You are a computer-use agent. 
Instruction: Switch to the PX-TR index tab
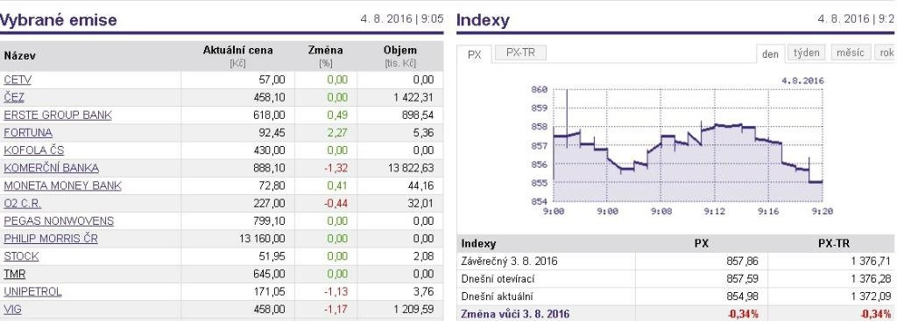click(x=520, y=53)
